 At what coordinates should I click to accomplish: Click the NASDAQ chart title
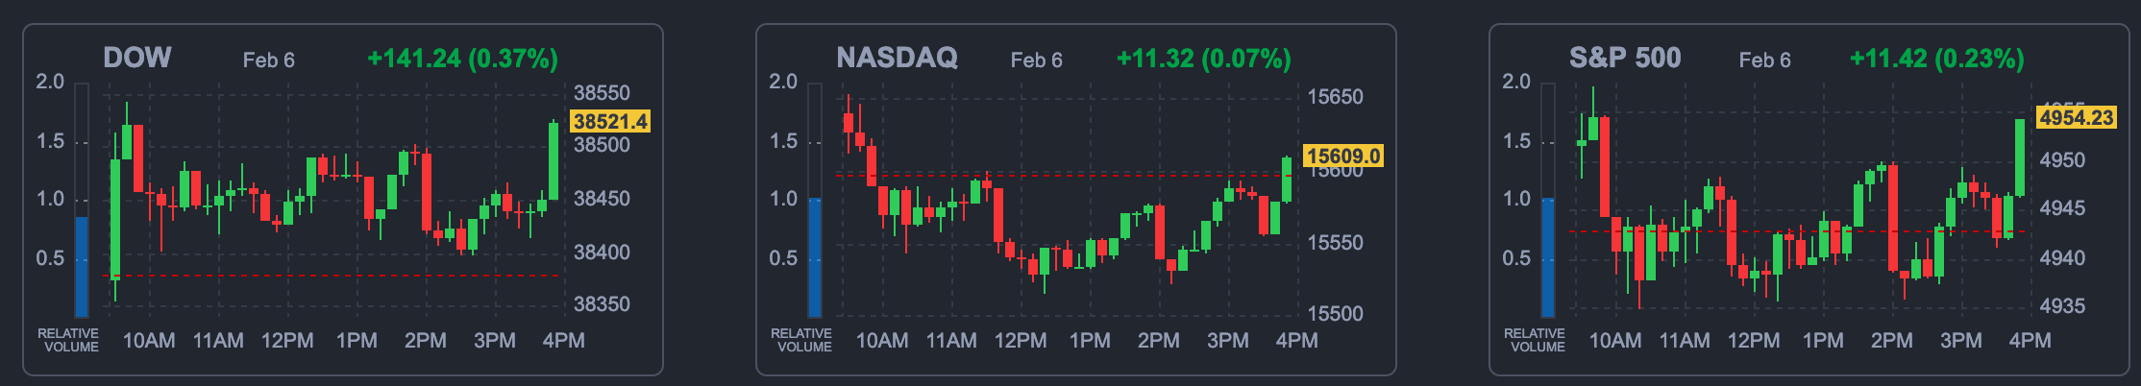897,58
